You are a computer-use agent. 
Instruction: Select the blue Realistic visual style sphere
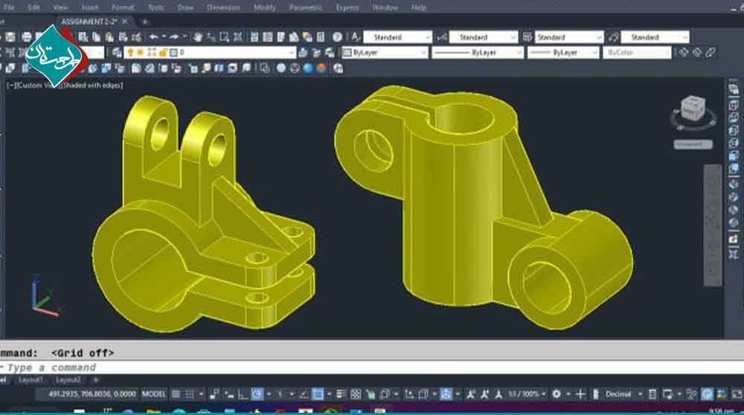click(x=308, y=68)
